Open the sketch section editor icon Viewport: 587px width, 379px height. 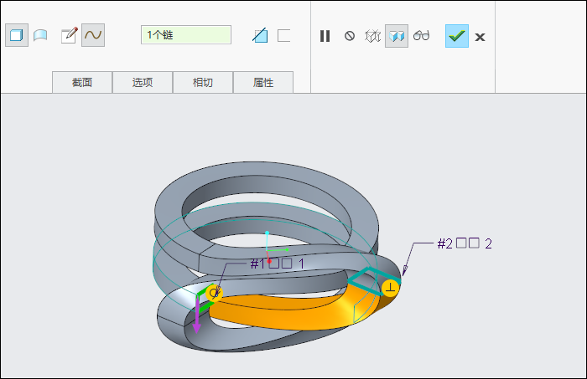(70, 35)
